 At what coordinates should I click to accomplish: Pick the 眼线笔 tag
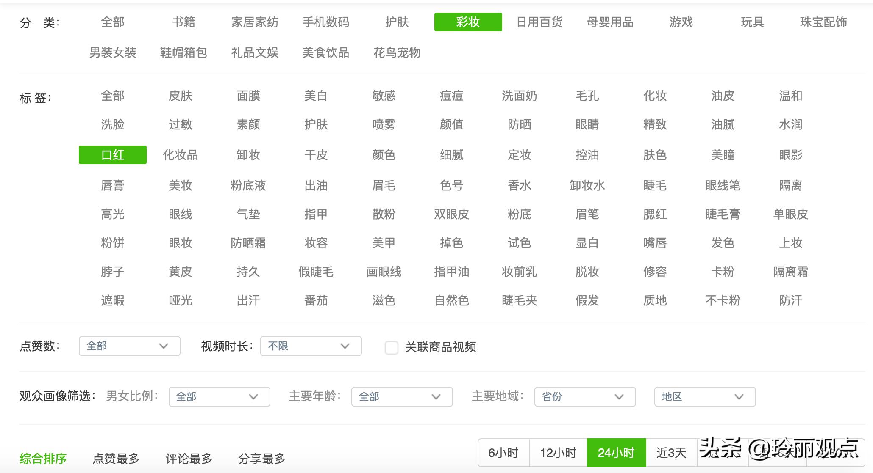coord(723,185)
